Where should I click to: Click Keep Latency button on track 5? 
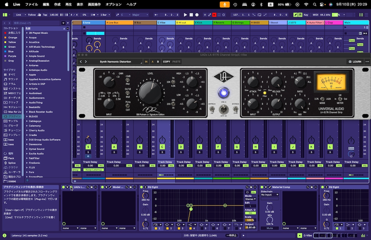tap(94, 170)
